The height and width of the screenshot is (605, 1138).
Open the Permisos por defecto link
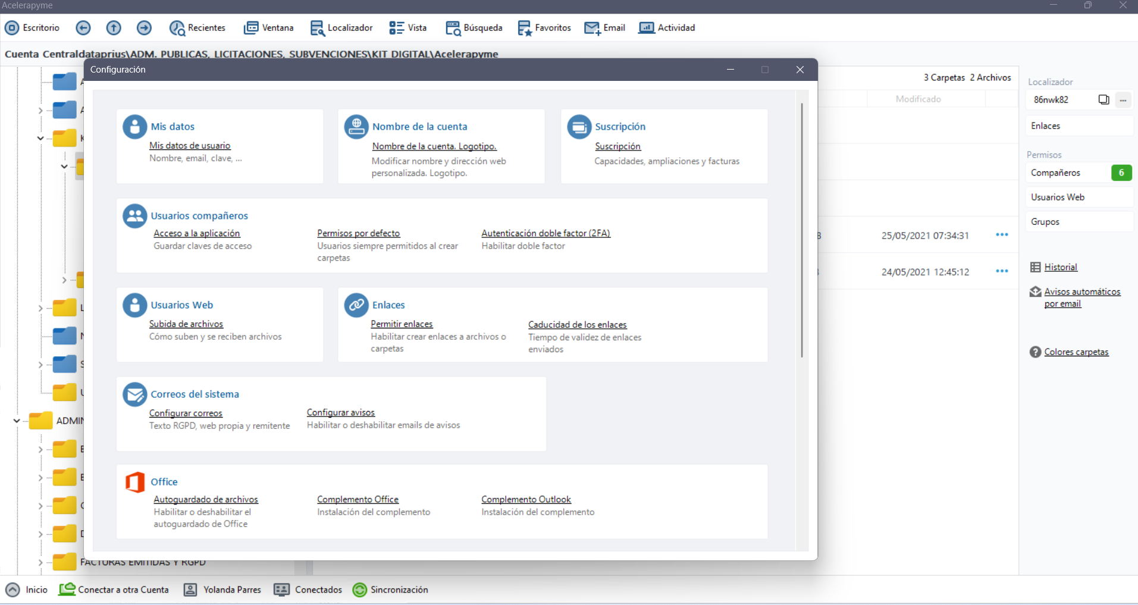point(359,234)
